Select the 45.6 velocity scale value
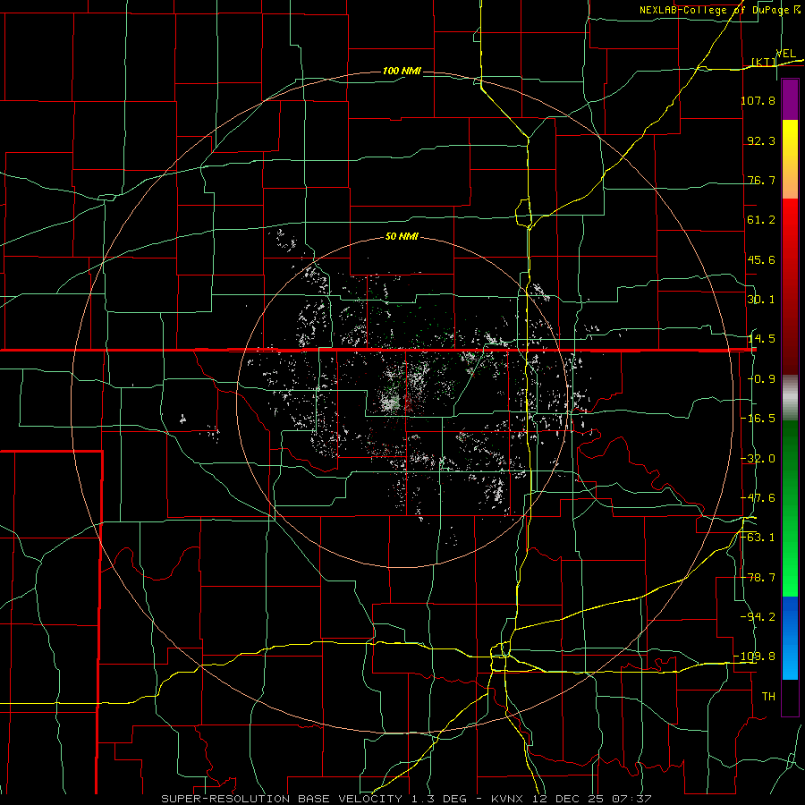Image resolution: width=805 pixels, height=805 pixels. point(761,259)
